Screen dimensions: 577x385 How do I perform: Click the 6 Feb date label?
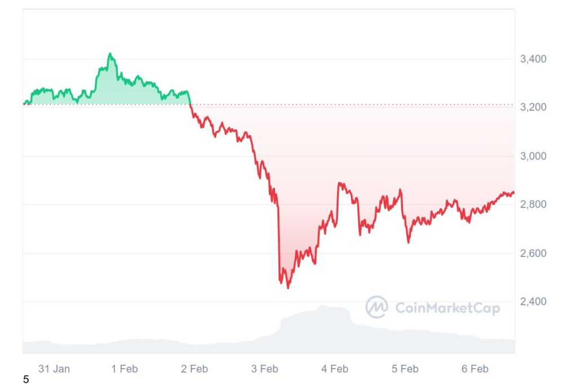[475, 369]
